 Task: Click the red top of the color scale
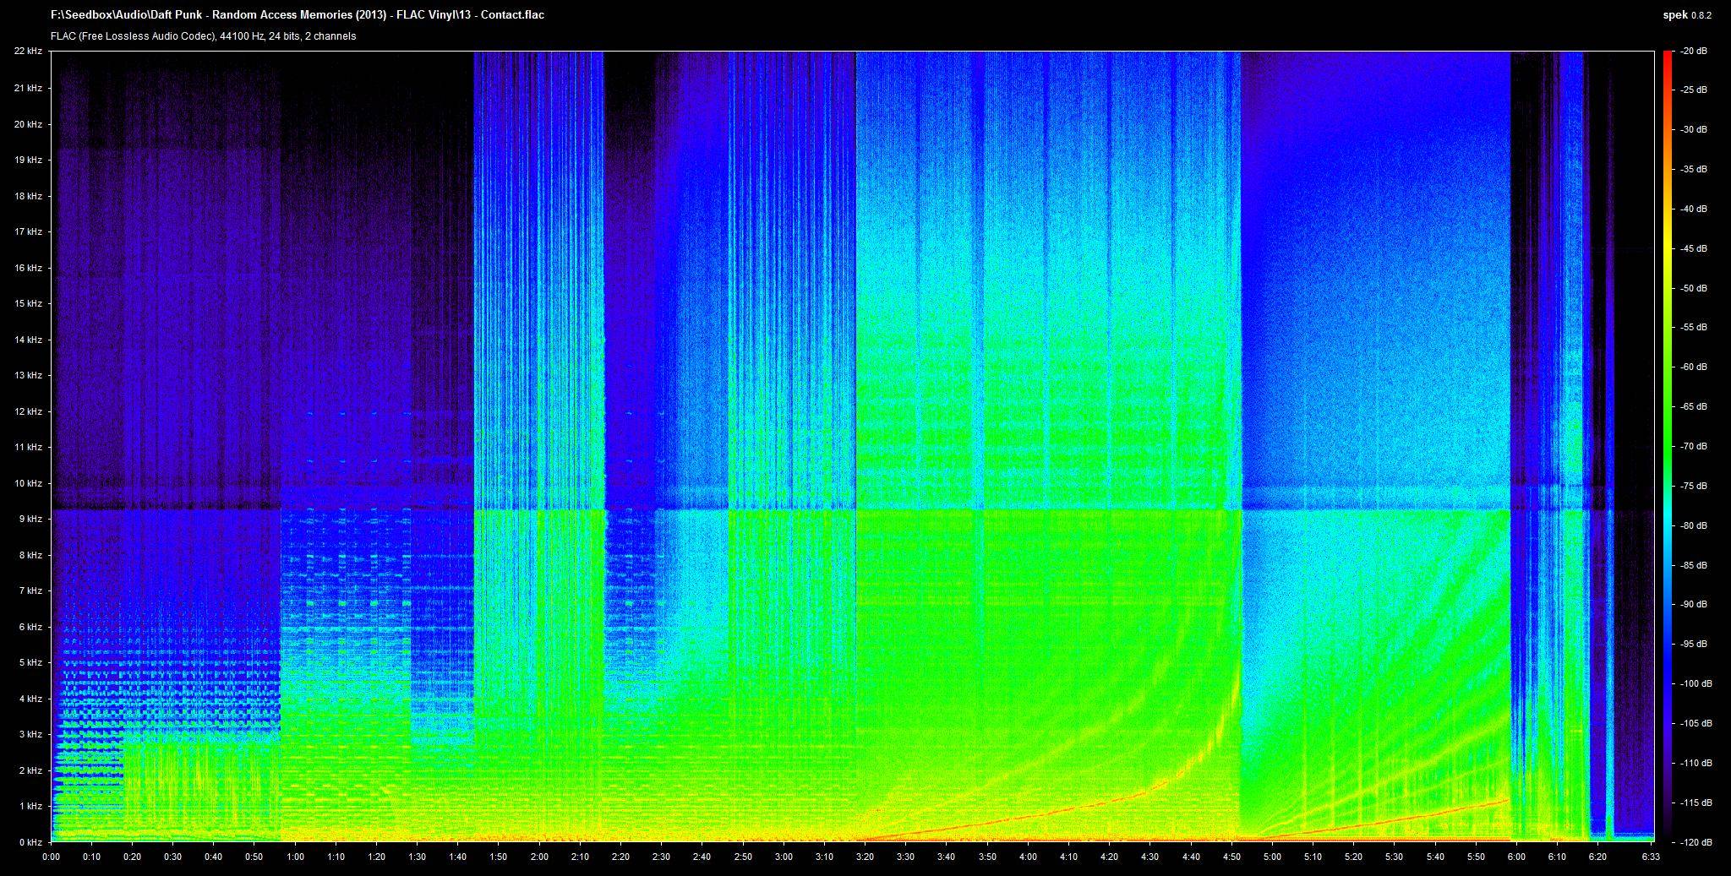pyautogui.click(x=1666, y=59)
